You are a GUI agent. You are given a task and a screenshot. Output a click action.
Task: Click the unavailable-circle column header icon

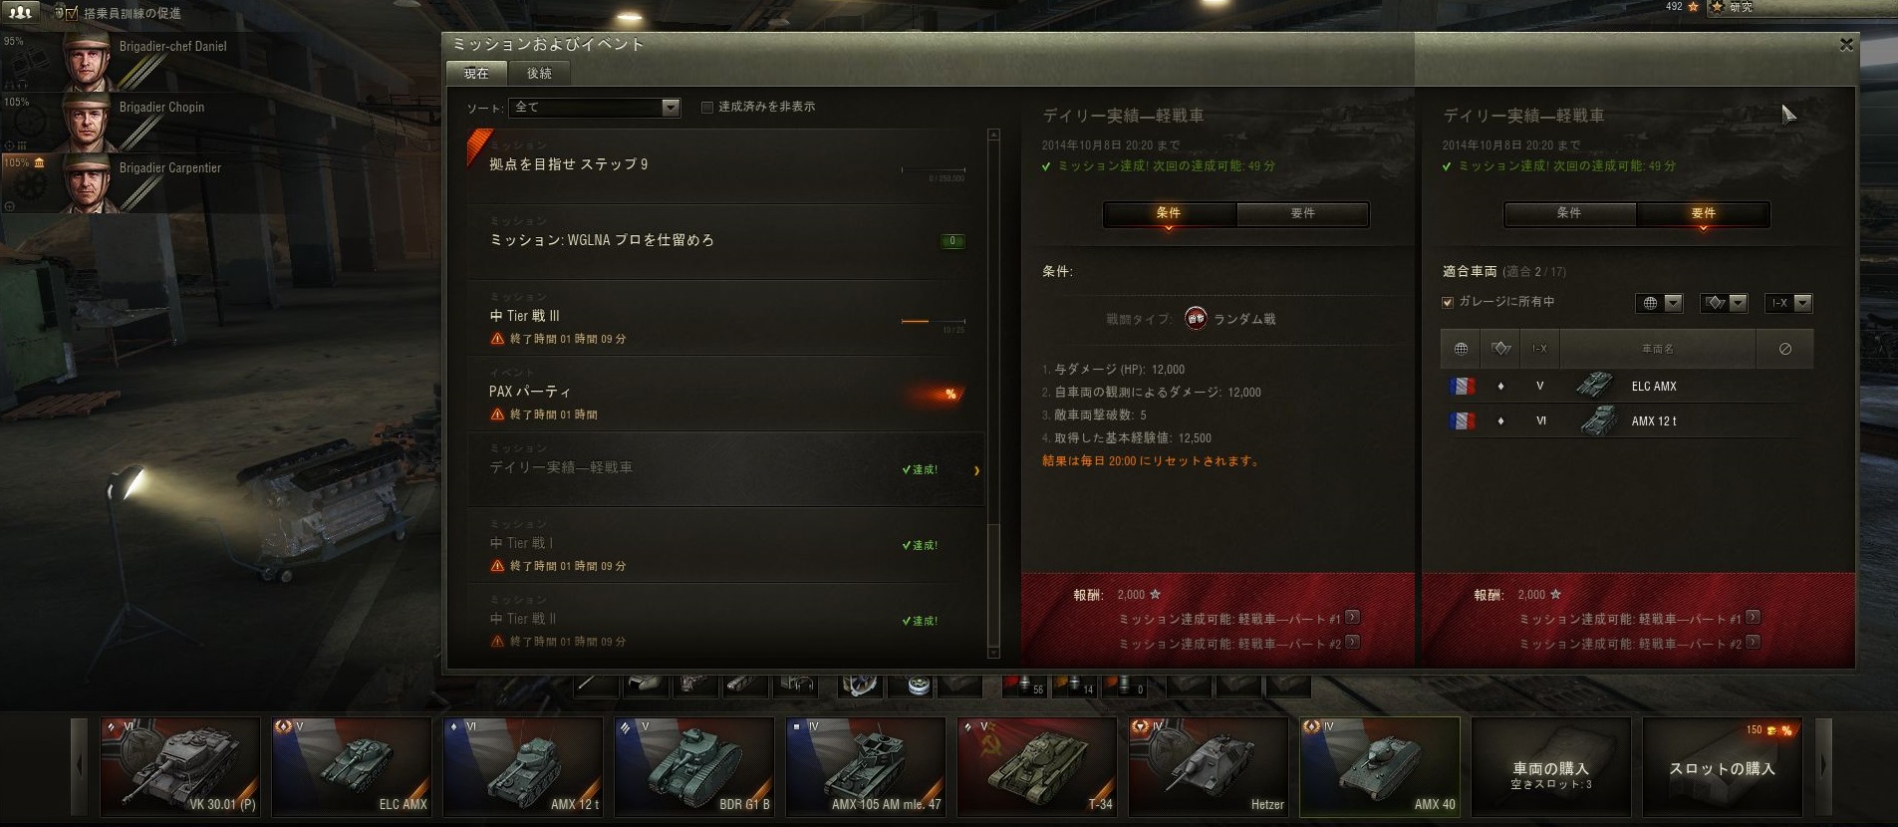(x=1784, y=349)
